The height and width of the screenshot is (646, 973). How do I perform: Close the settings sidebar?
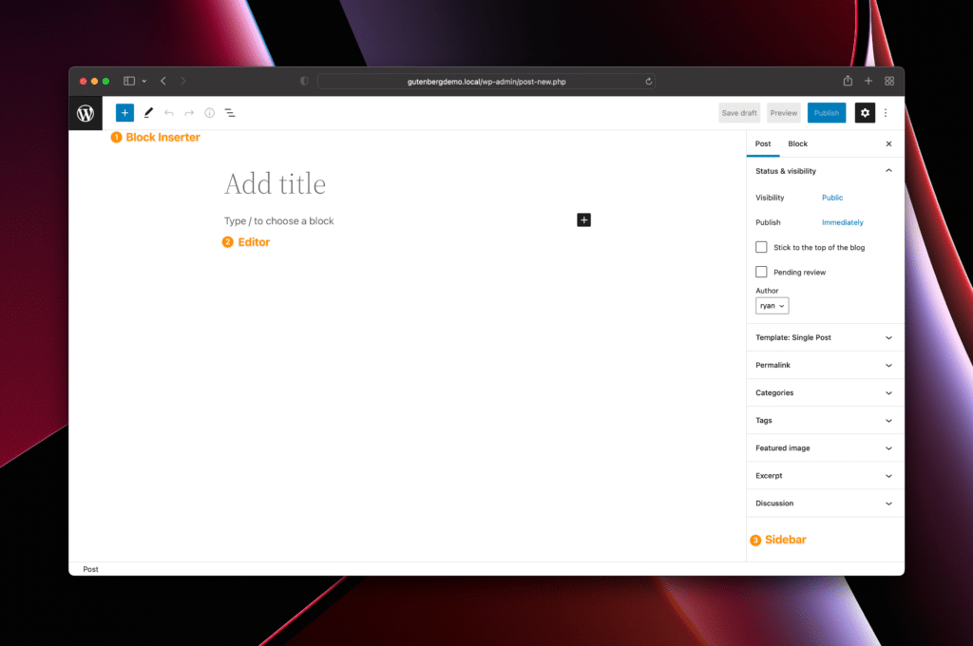click(x=888, y=144)
